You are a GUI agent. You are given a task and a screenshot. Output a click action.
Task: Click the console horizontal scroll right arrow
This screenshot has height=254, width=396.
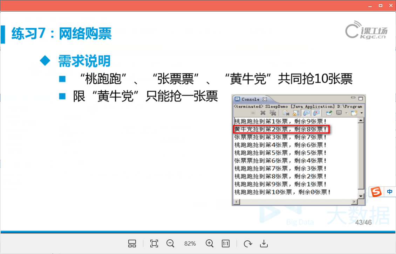pos(354,202)
